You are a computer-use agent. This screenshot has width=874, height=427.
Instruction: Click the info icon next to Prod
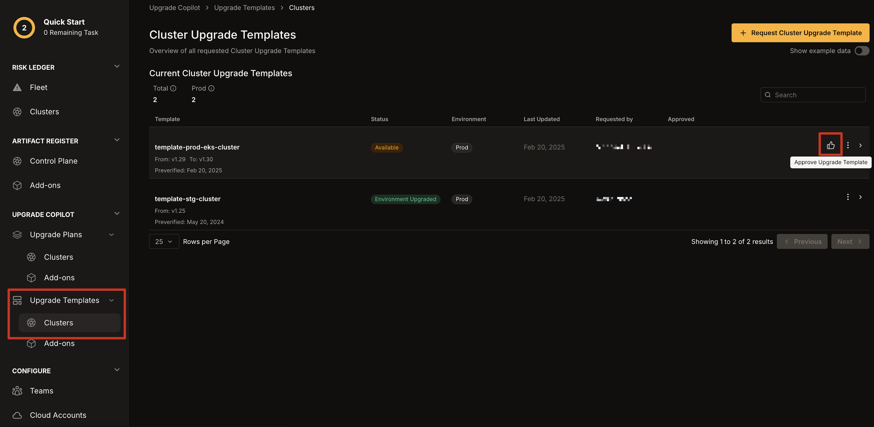point(211,88)
